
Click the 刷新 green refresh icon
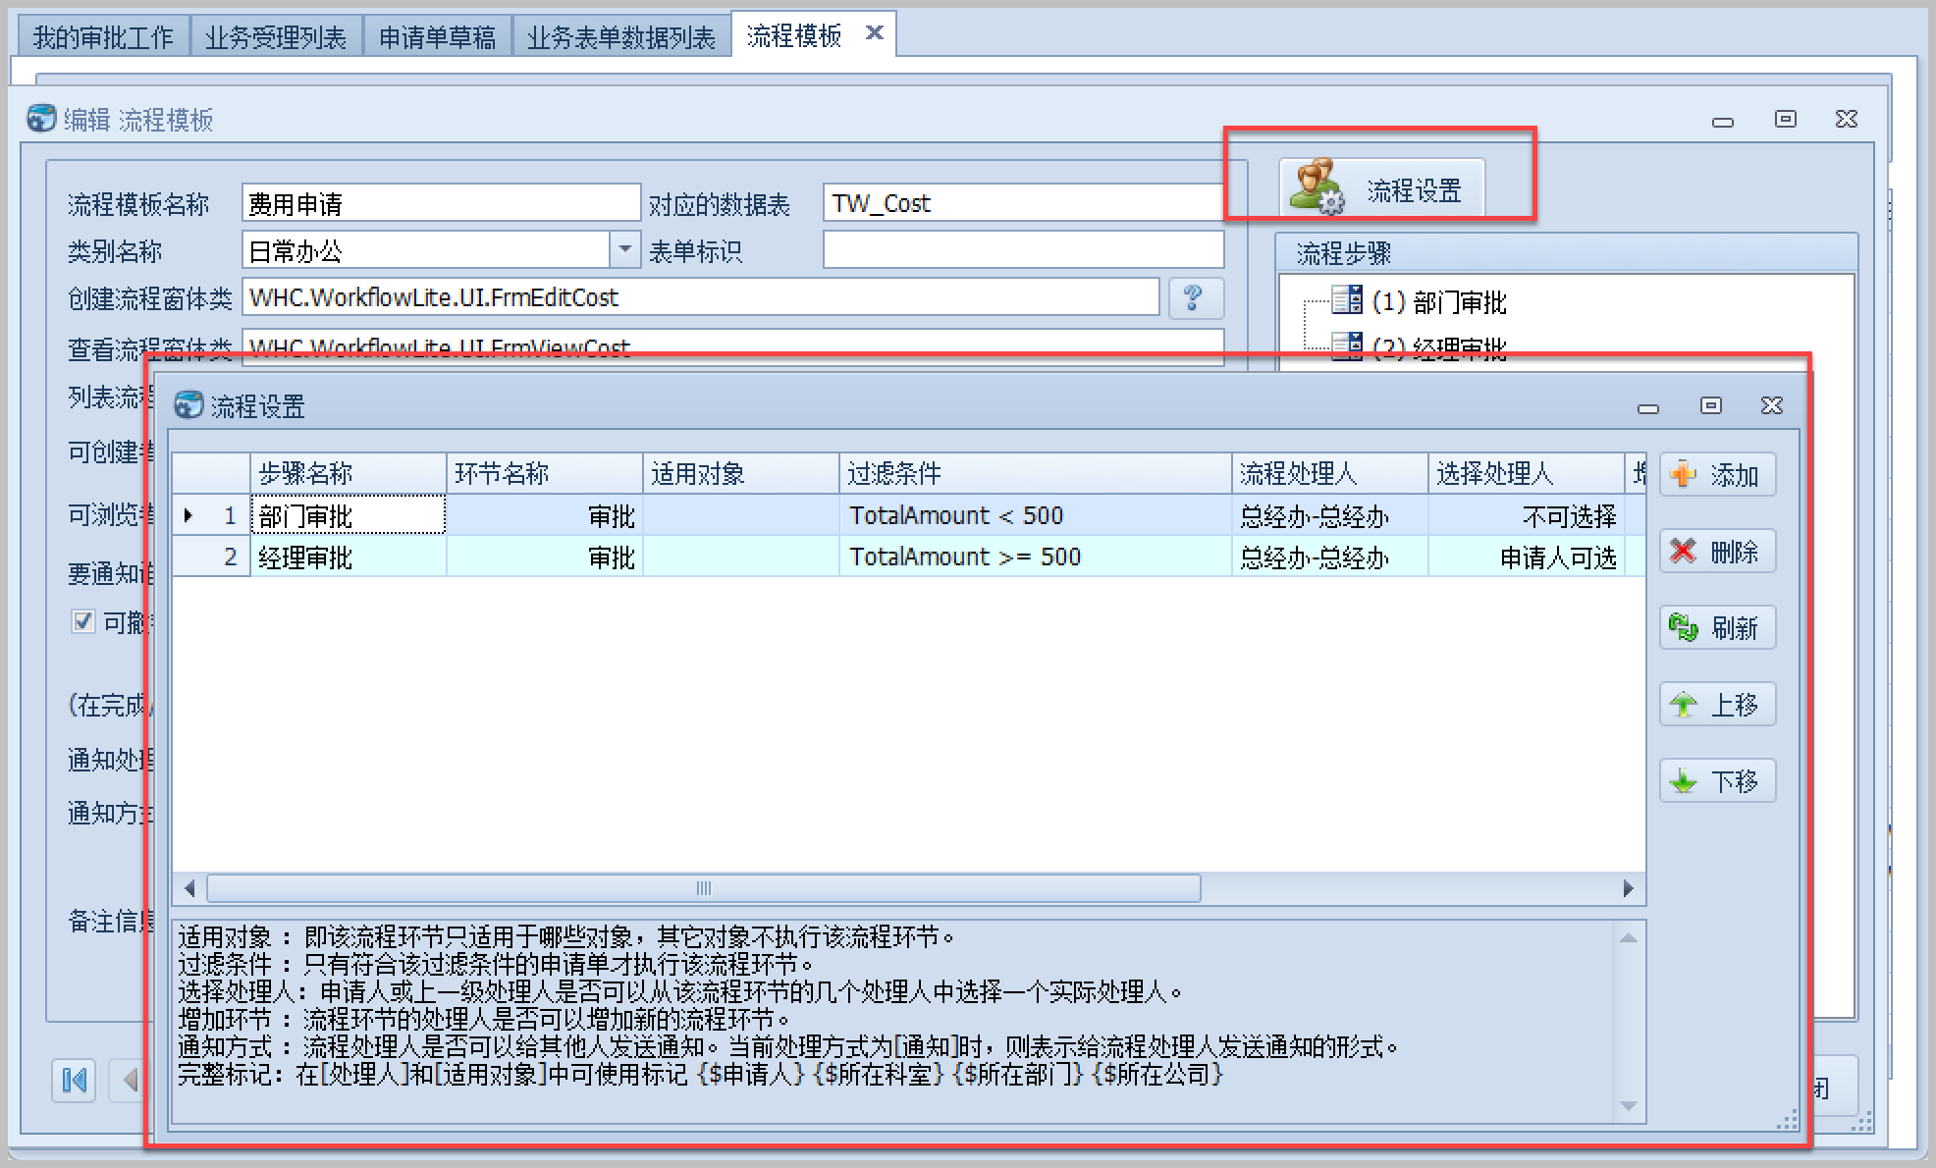1683,628
